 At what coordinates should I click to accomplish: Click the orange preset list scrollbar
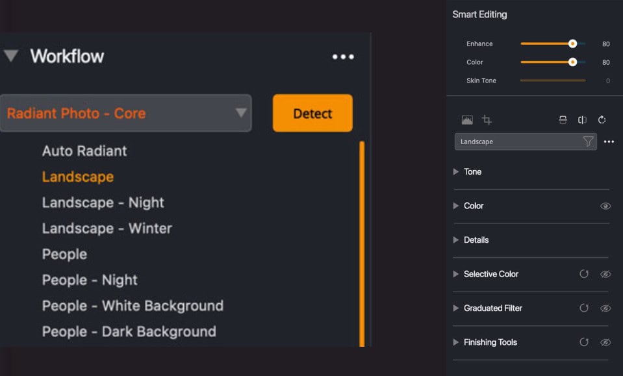click(x=362, y=244)
